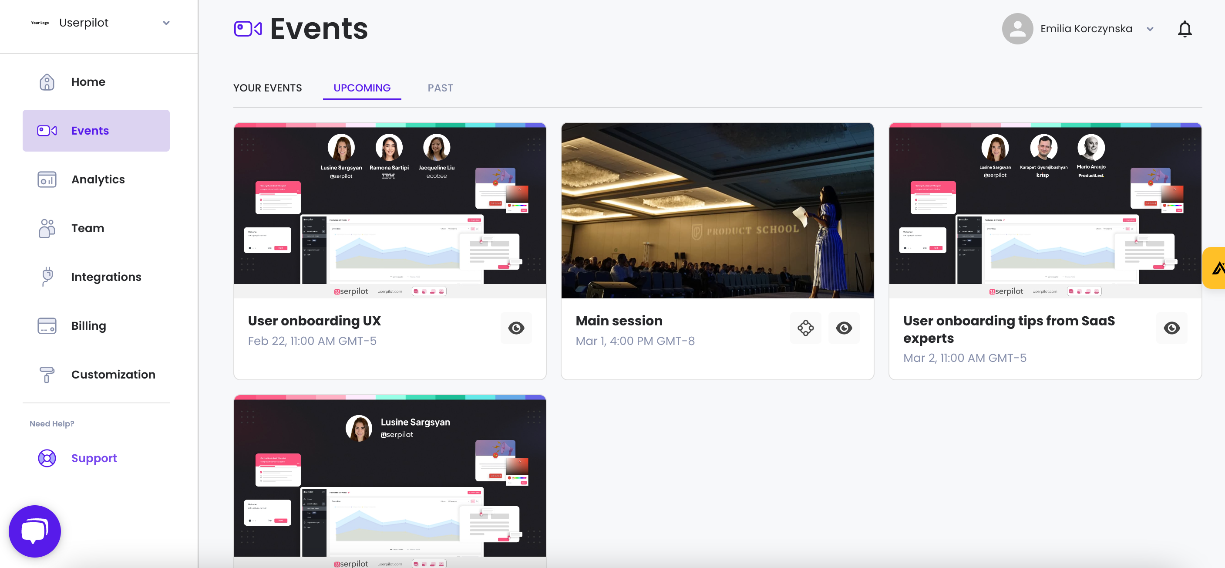Viewport: 1225px width, 568px height.
Task: Toggle visibility on User onboarding UX event
Action: click(515, 328)
